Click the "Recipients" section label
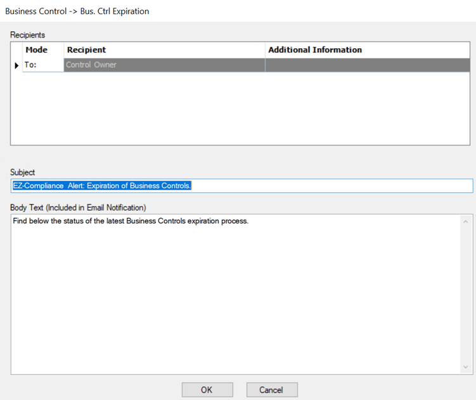 pos(28,35)
